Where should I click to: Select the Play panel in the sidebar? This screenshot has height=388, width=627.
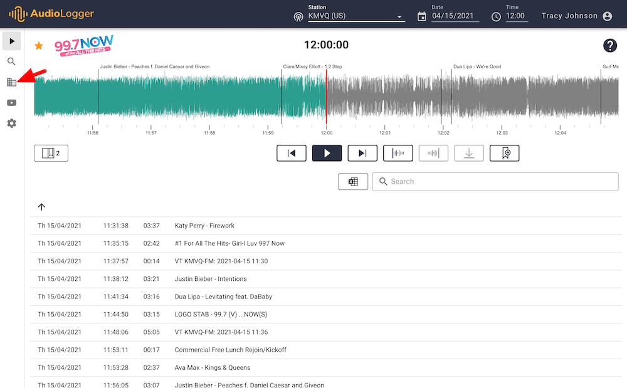tap(11, 41)
